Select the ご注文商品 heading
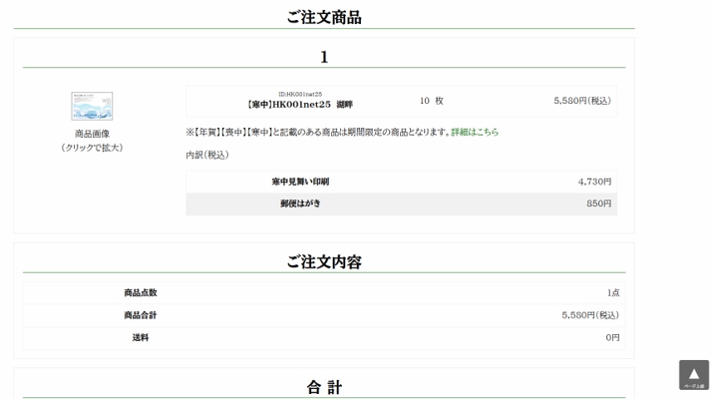 (x=324, y=17)
